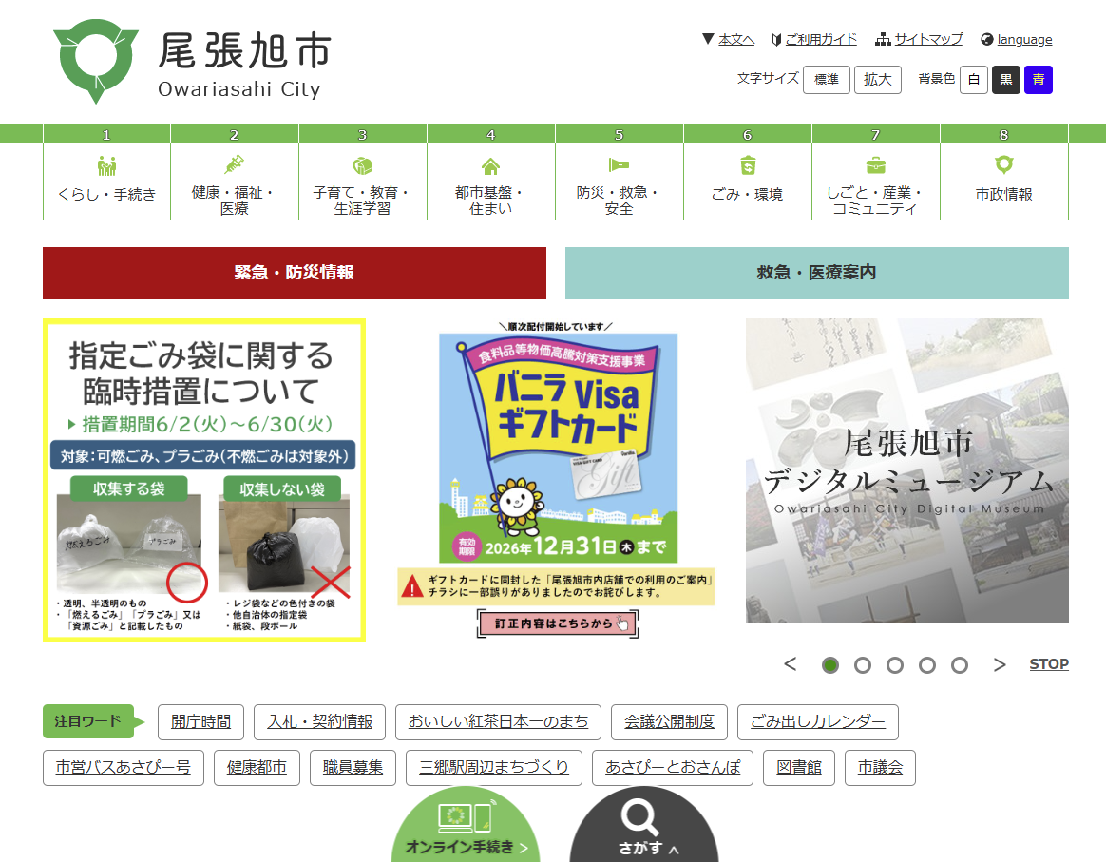Select the third carousel dot

pyautogui.click(x=895, y=665)
